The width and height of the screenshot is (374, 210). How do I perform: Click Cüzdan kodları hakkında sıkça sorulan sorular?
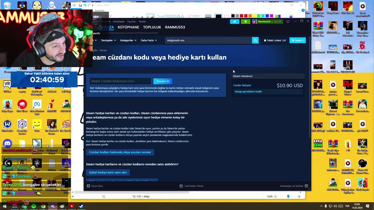point(120,152)
